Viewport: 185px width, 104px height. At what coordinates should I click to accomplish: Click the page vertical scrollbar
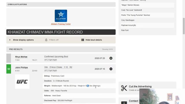(x=184, y=26)
